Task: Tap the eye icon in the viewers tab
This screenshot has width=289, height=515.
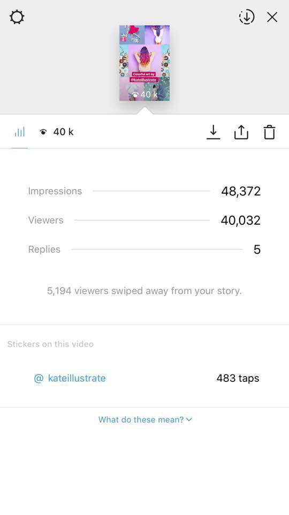Action: tap(43, 132)
